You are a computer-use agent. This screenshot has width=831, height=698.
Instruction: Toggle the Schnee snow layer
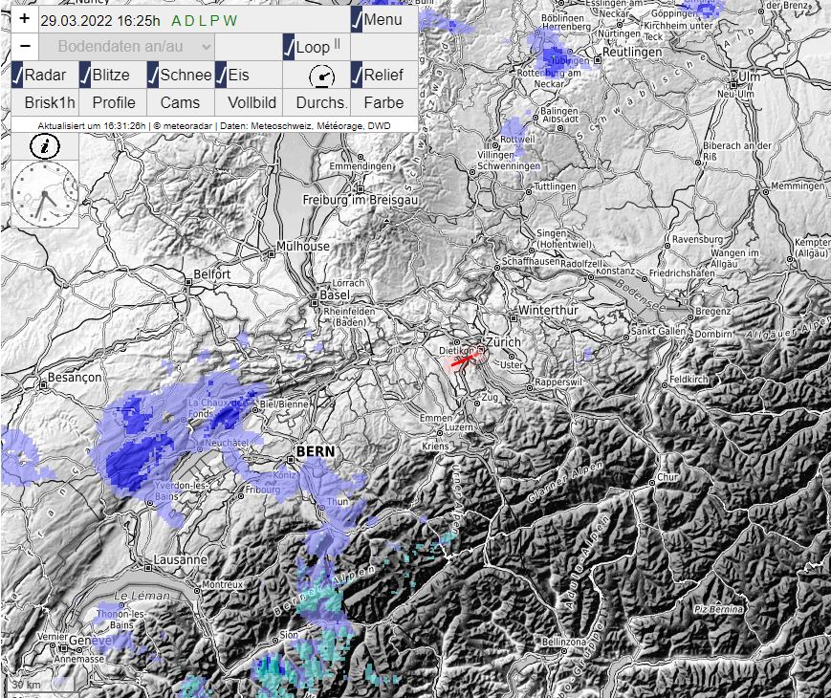153,75
